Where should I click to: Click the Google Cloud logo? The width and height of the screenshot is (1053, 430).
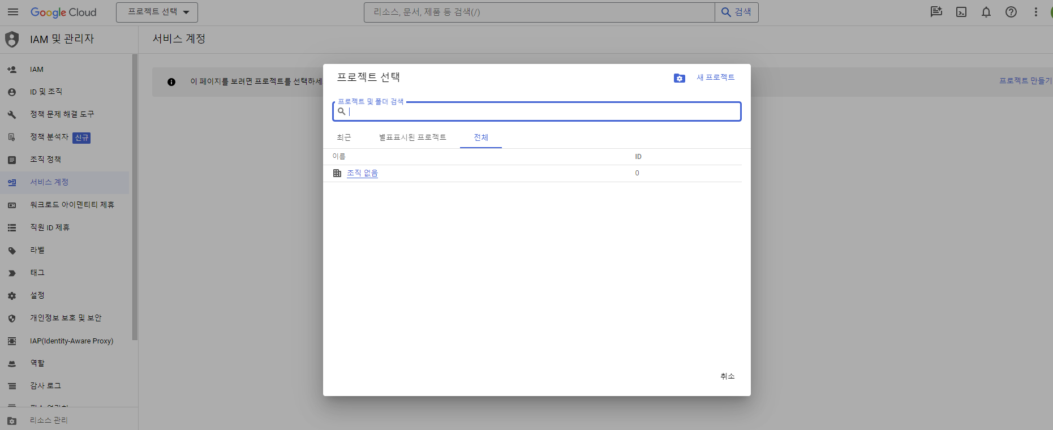point(63,12)
